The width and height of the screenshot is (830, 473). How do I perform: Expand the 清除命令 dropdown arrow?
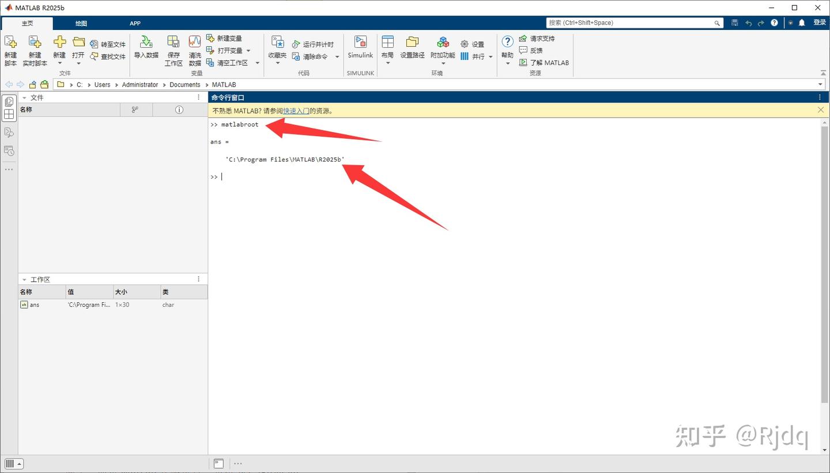337,57
